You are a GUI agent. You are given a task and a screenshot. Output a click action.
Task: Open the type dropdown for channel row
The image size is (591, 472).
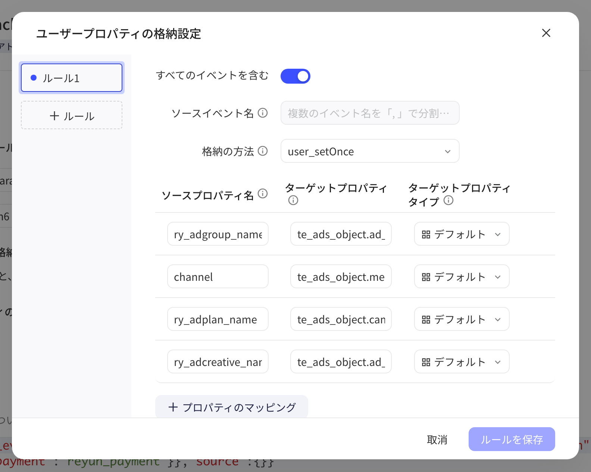[x=462, y=277]
